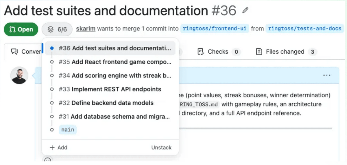The height and width of the screenshot is (165, 347).
Task: Click Unstack in the stack menu
Action: [161, 147]
